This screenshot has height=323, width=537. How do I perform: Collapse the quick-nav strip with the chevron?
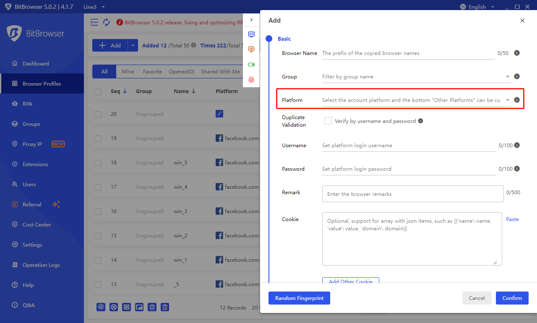[251, 20]
